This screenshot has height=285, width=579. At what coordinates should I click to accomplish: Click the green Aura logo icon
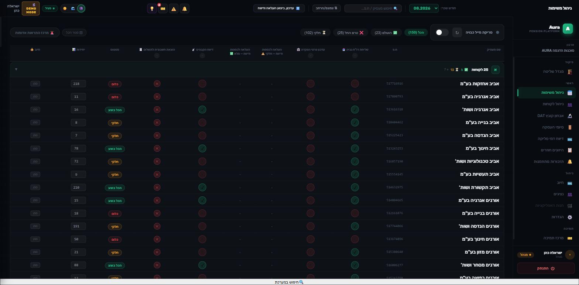[x=568, y=28]
